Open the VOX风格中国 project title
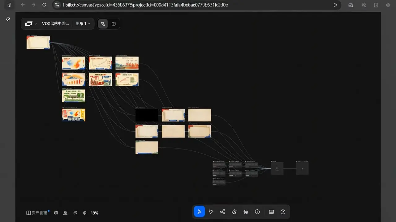The image size is (396, 222). tap(56, 24)
